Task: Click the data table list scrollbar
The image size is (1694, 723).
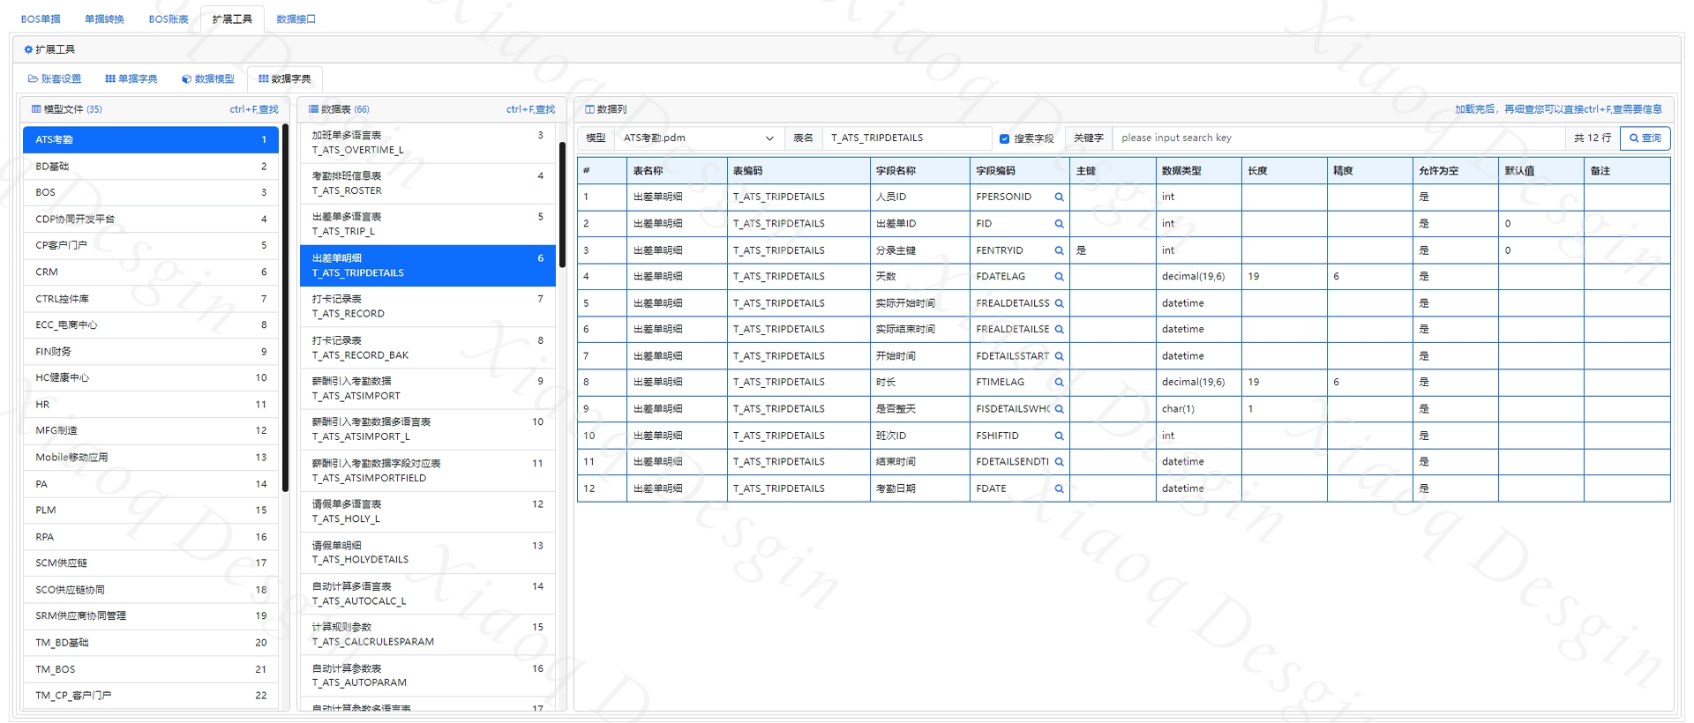Action: (562, 205)
